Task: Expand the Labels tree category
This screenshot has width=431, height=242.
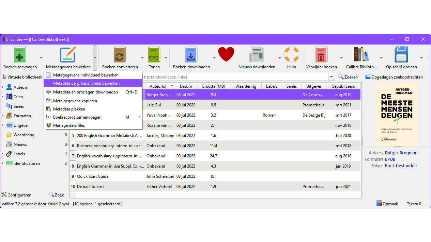Action: point(3,154)
